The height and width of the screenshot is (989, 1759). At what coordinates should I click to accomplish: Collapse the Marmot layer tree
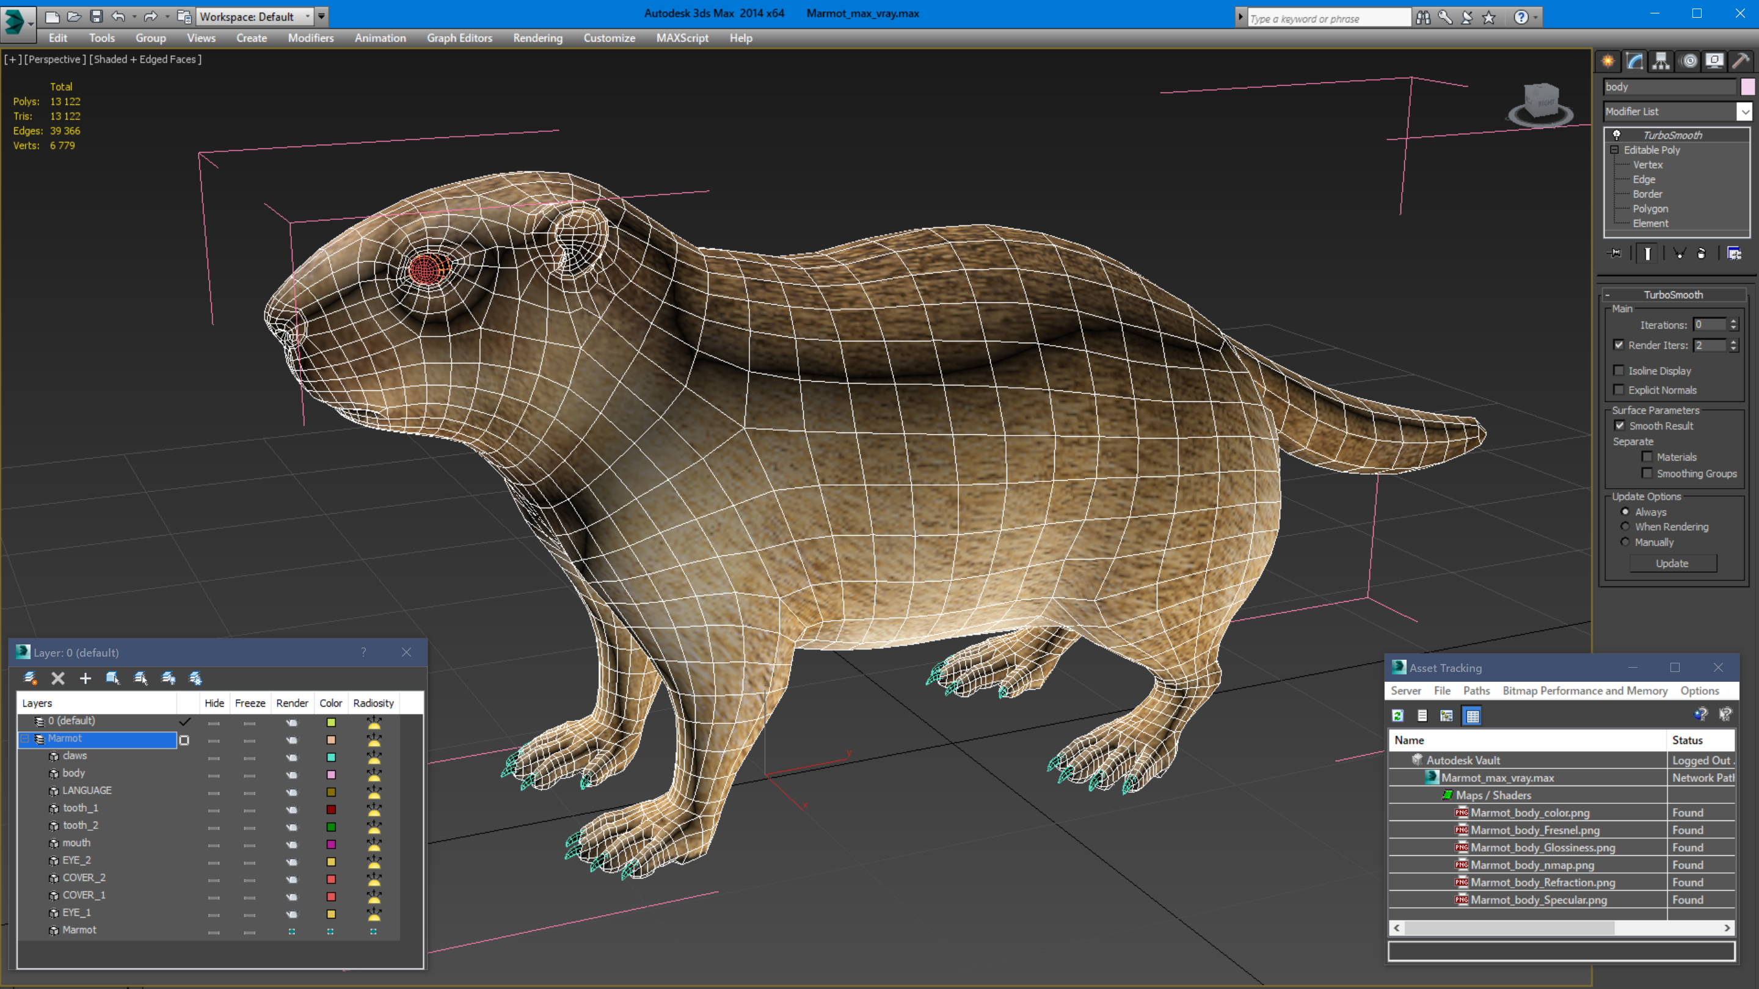coord(25,739)
